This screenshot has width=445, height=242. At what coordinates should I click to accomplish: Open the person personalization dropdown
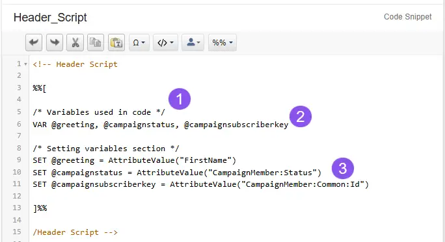click(x=193, y=43)
